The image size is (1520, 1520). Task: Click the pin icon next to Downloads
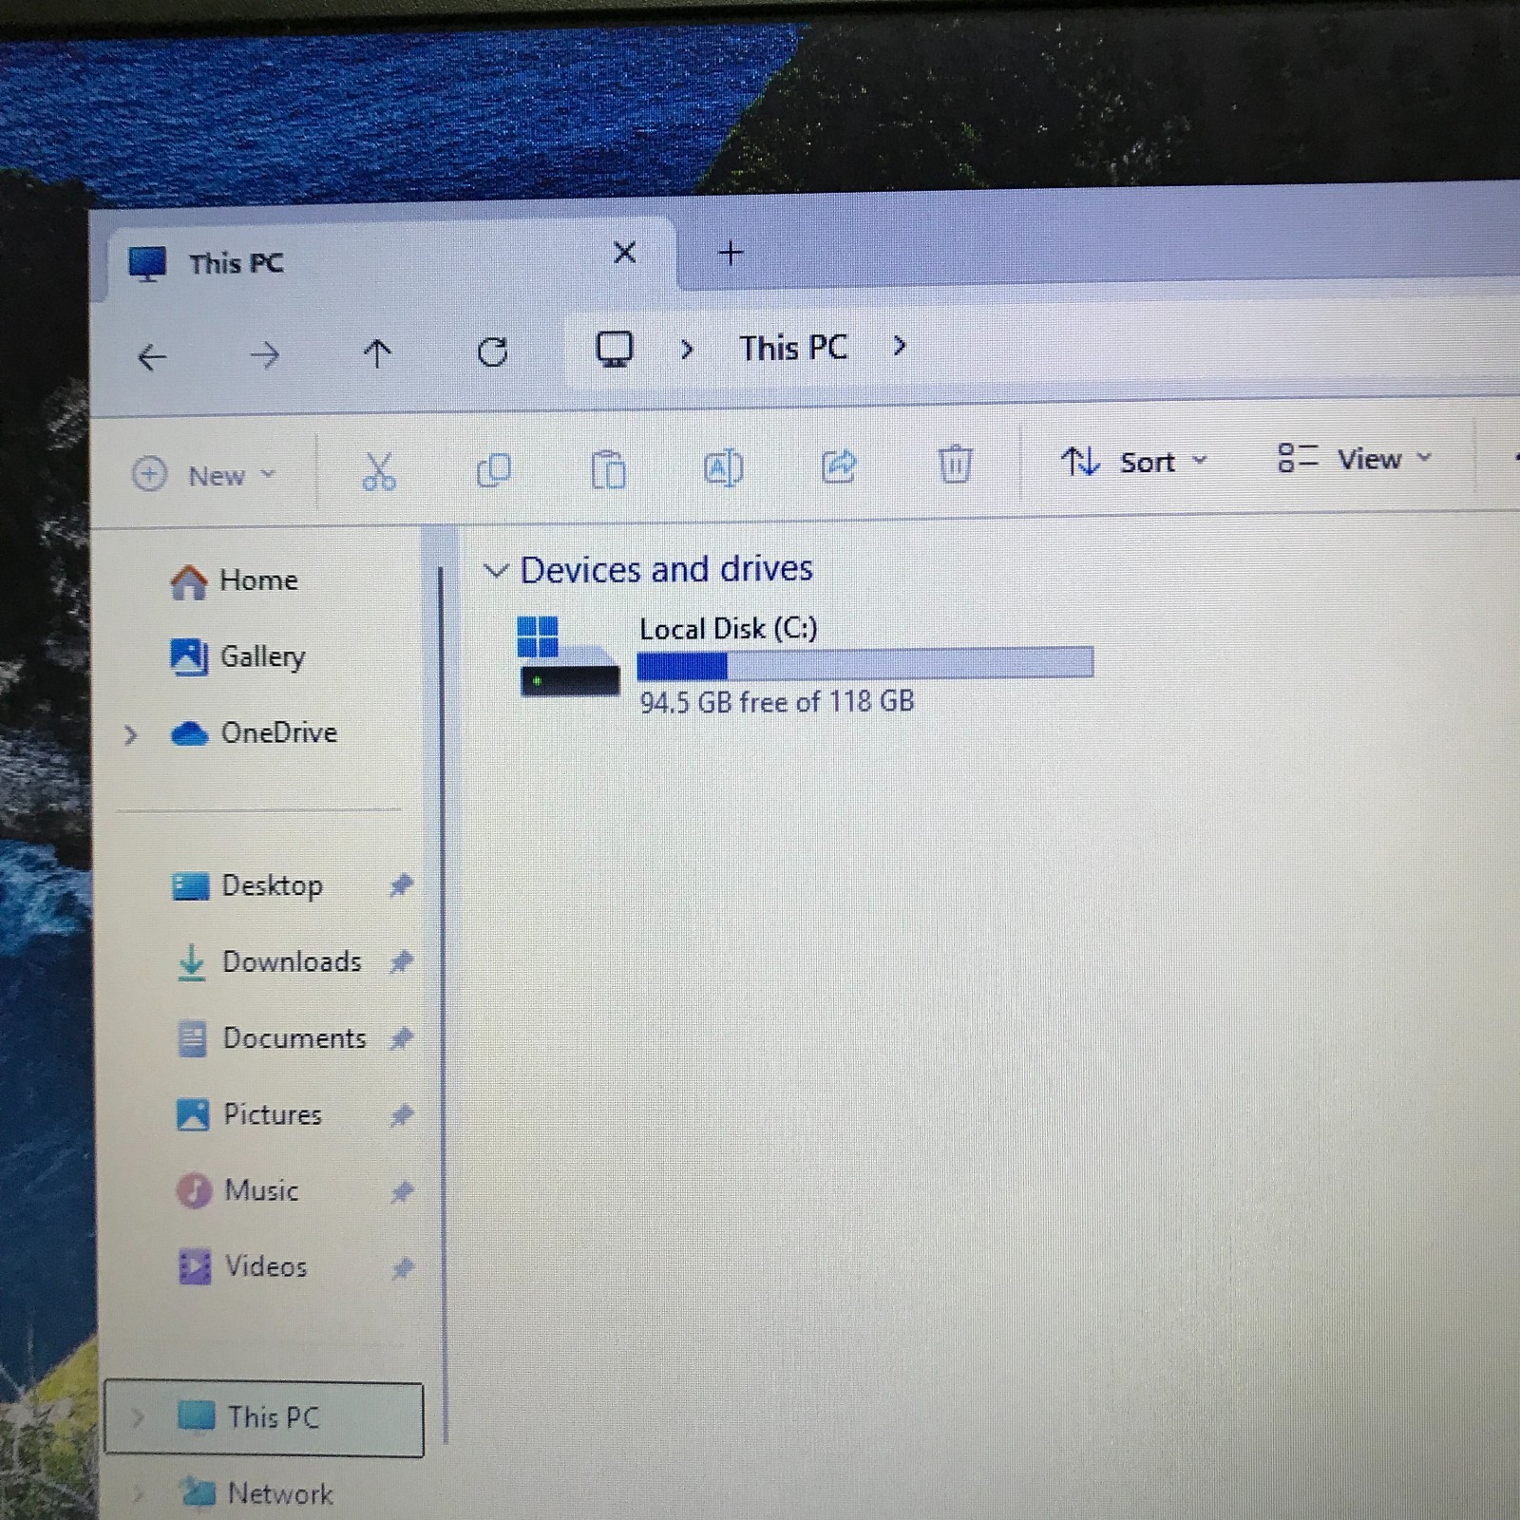[x=401, y=961]
